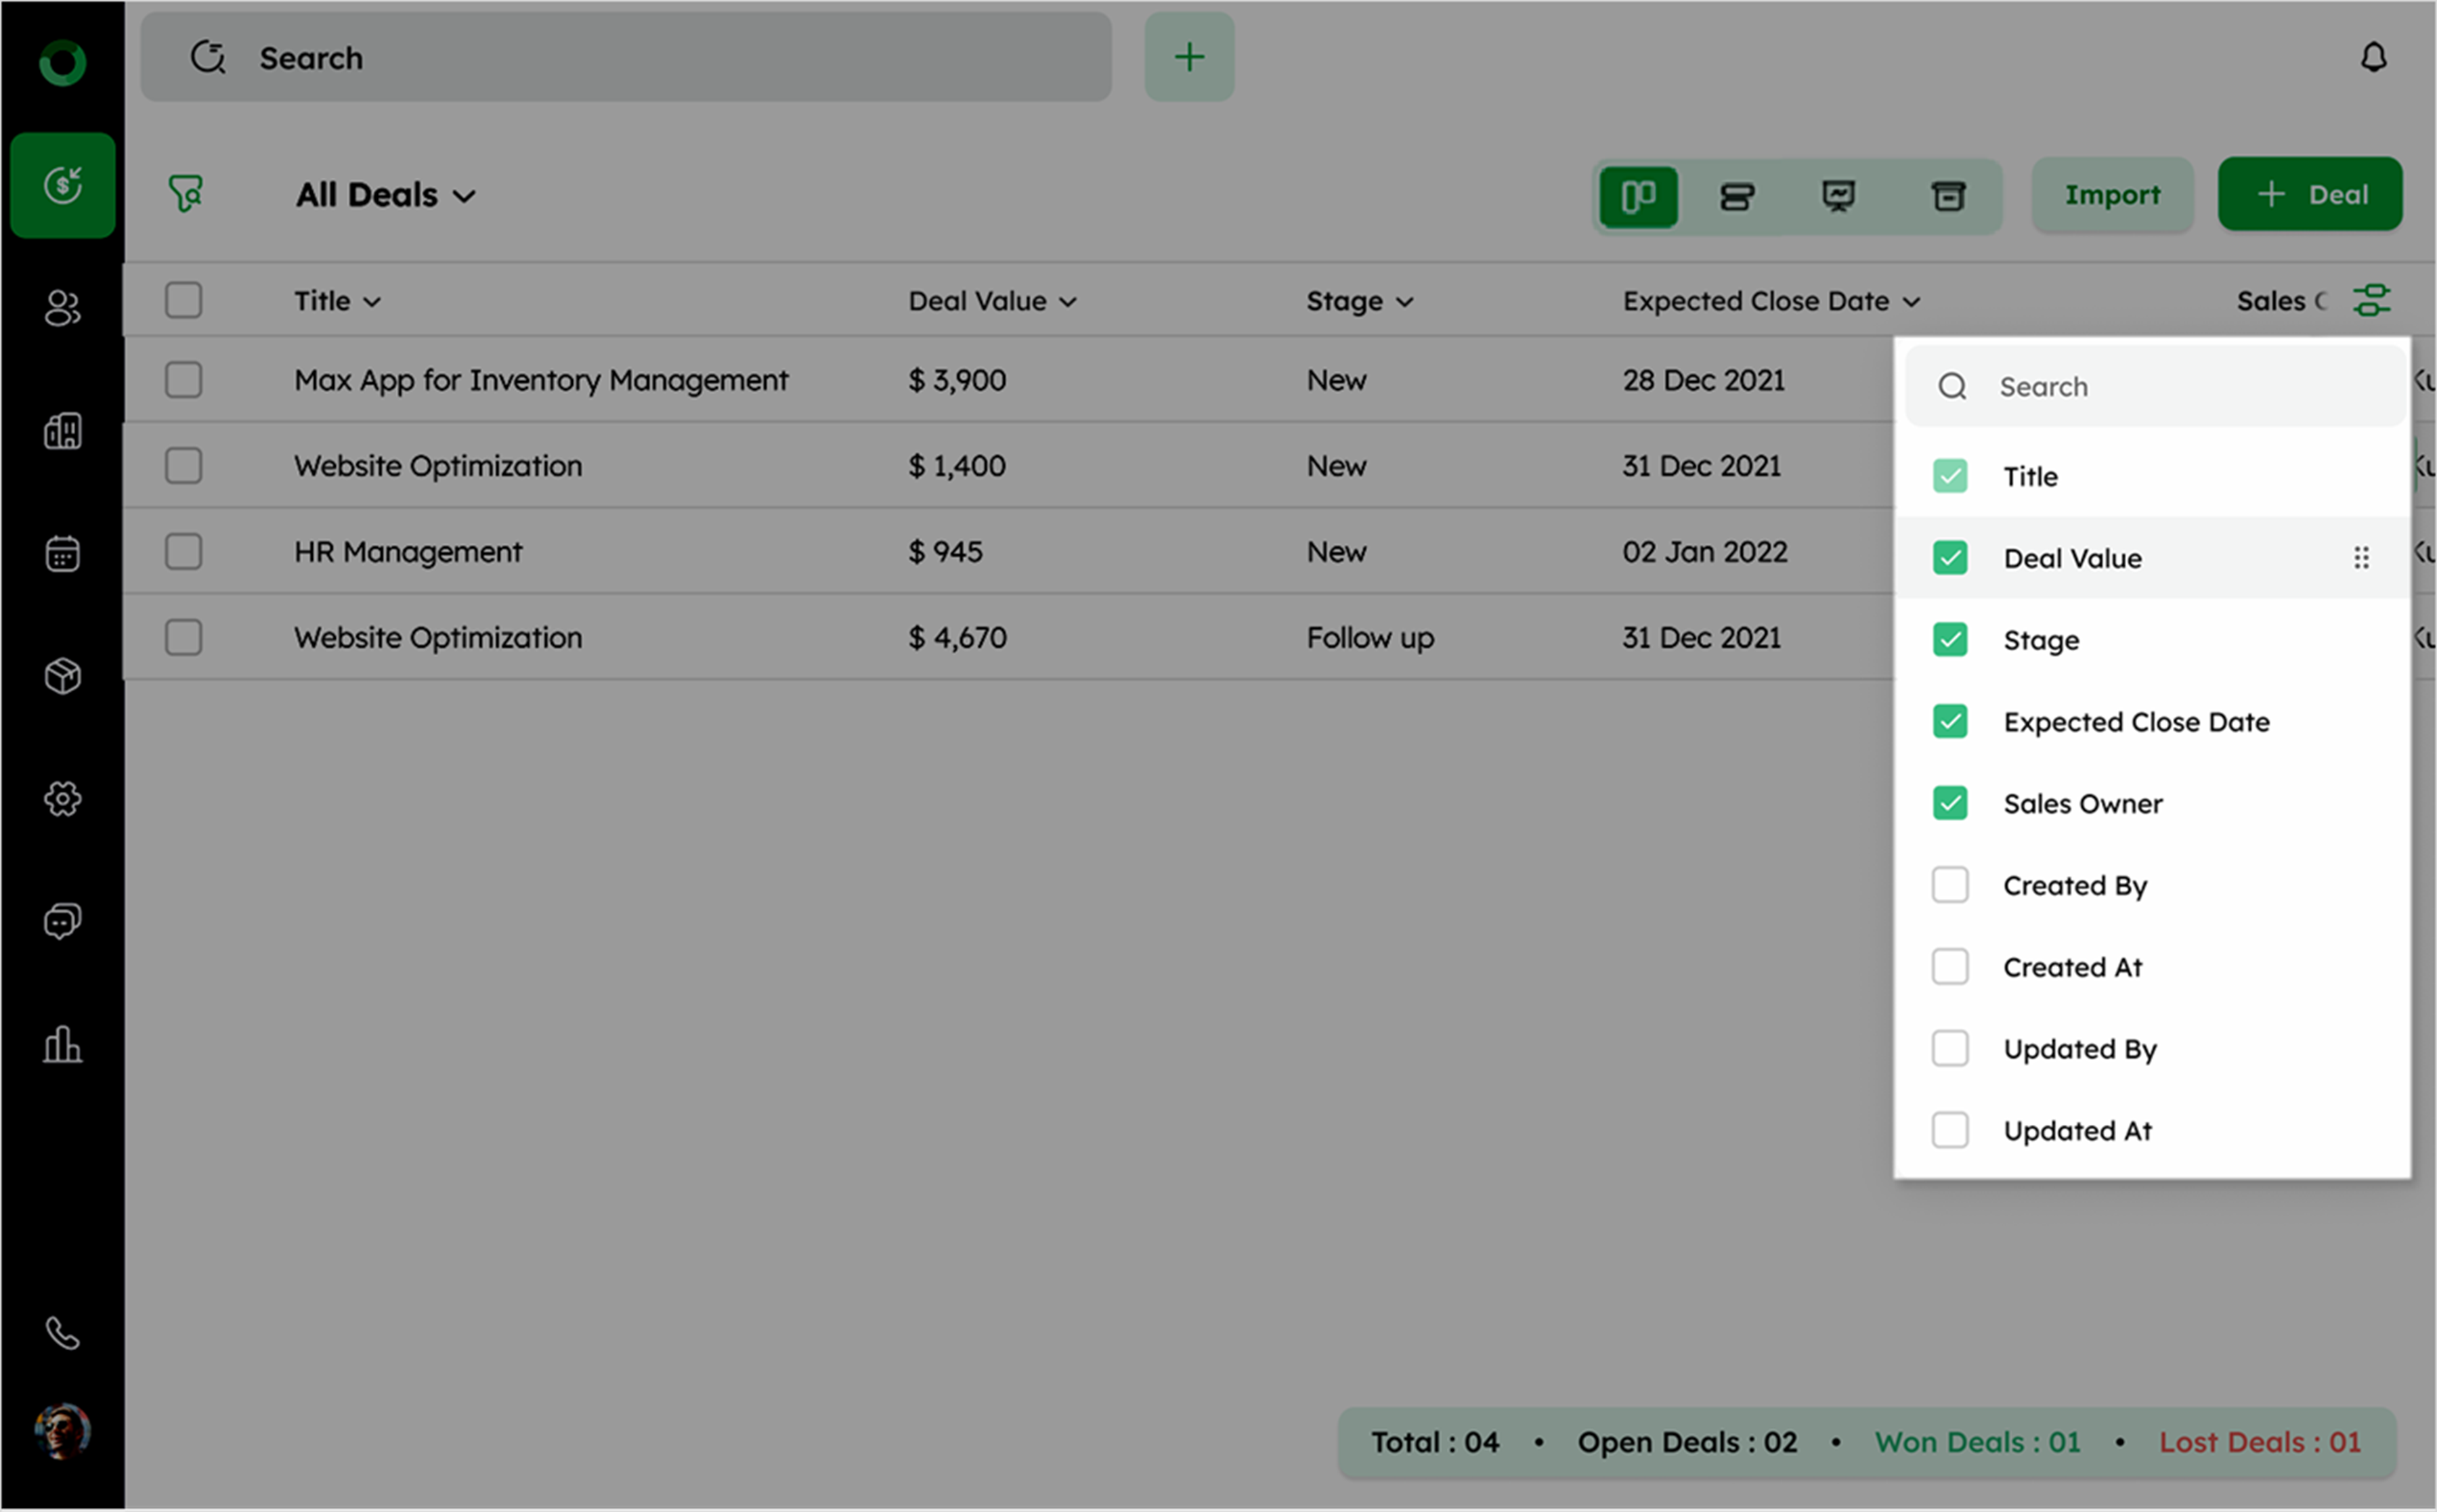Check the Updated At column checkbox

1949,1131
